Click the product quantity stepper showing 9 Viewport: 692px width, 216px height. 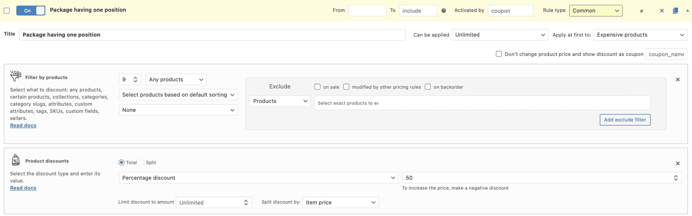pos(130,80)
